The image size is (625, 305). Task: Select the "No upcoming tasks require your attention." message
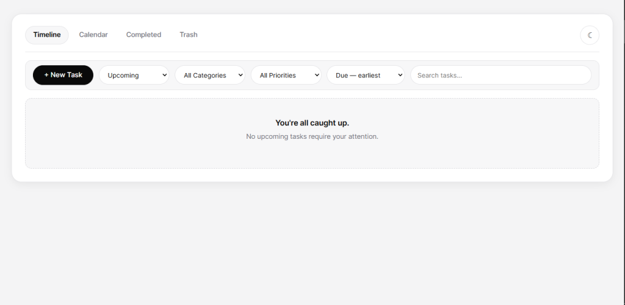coord(312,136)
